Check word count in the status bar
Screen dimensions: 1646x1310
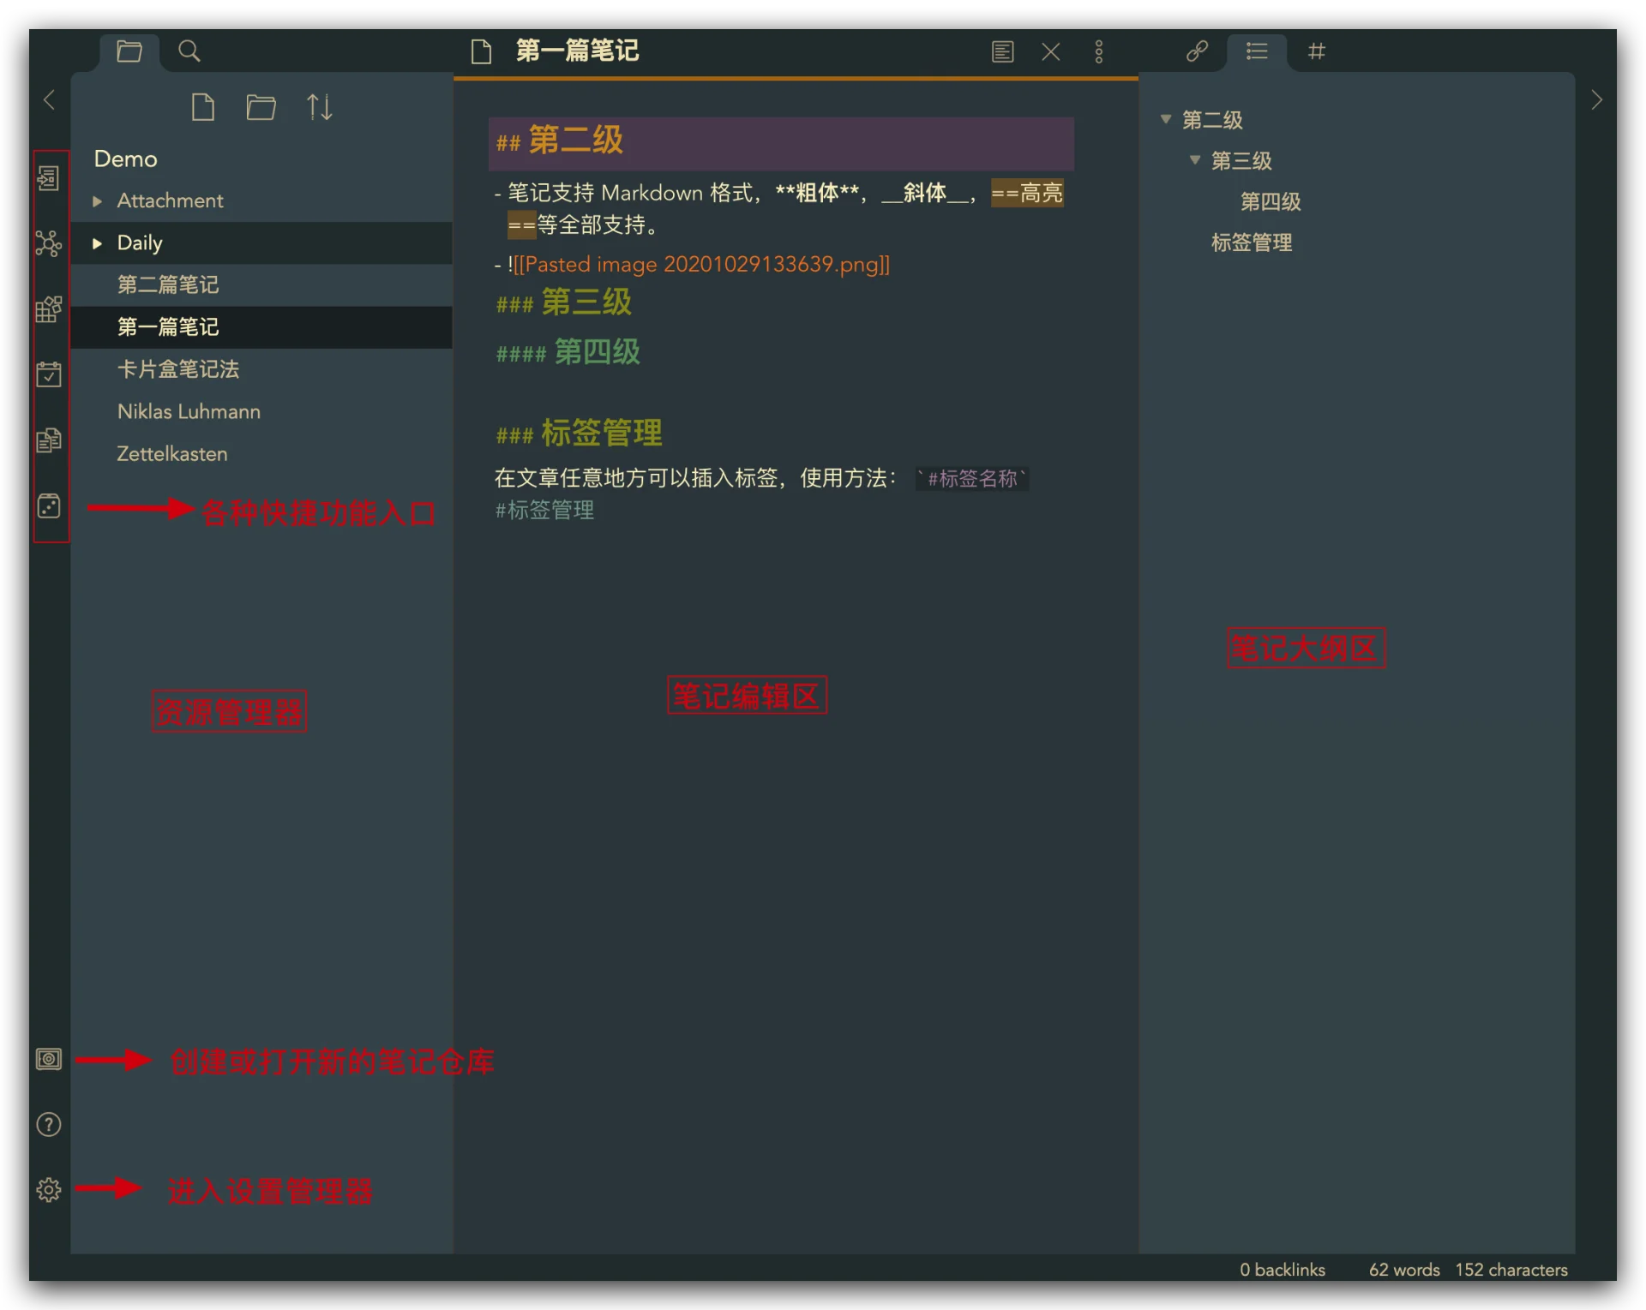[1403, 1270]
